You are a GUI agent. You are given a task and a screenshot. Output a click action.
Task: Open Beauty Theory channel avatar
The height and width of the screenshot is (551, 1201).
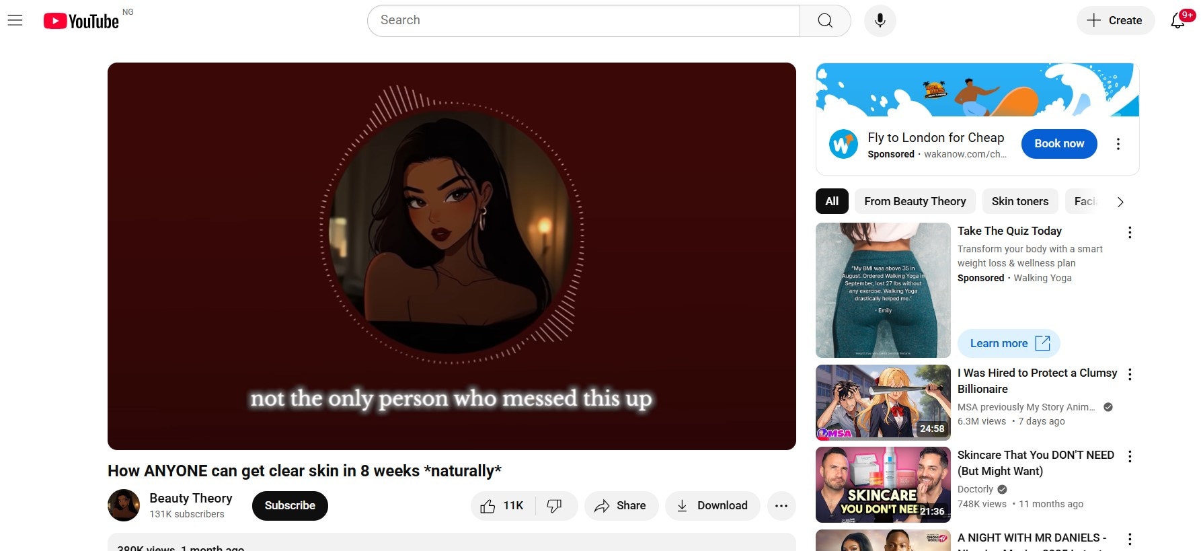click(124, 505)
